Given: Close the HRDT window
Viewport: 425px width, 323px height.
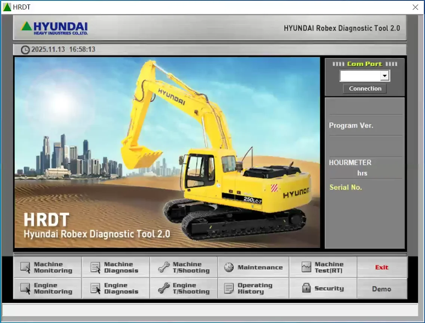Looking at the screenshot, I should coord(415,7).
